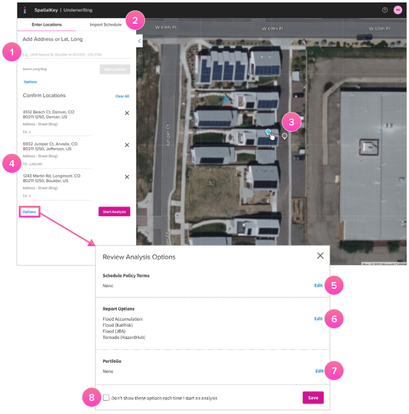Select the blue map pin marker
Viewport: 409px width, 414px height.
[x=269, y=132]
